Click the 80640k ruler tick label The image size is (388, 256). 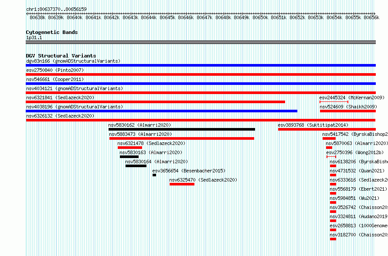coord(75,17)
